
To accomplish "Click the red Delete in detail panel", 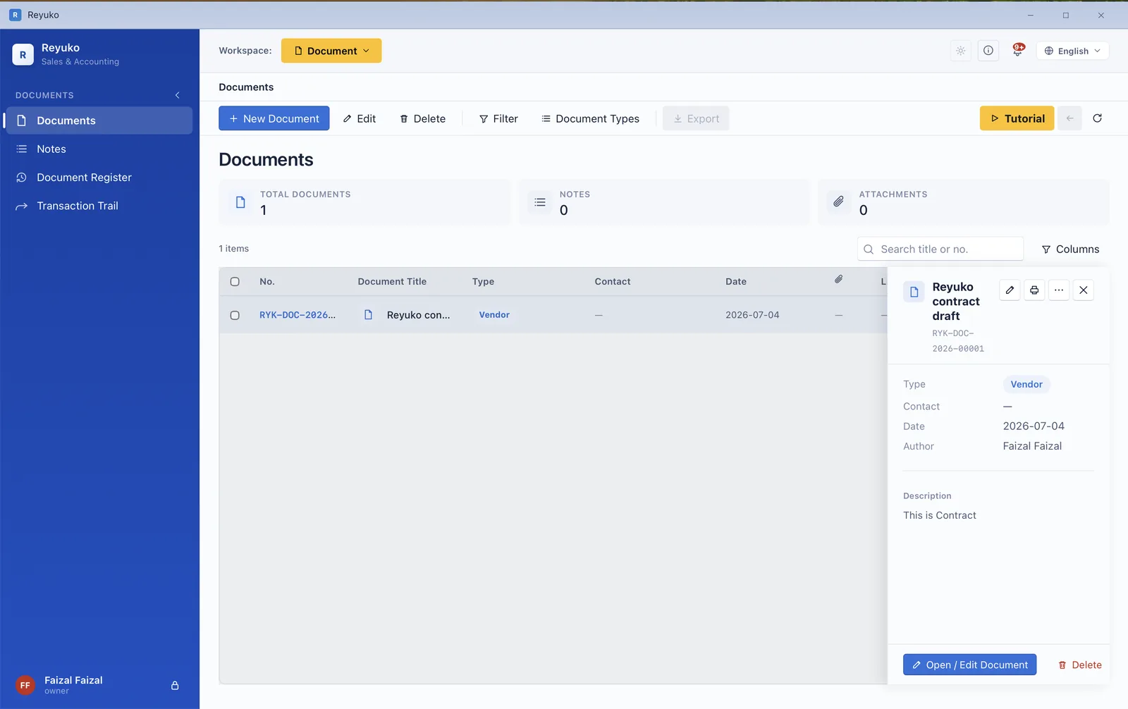I will (x=1080, y=665).
